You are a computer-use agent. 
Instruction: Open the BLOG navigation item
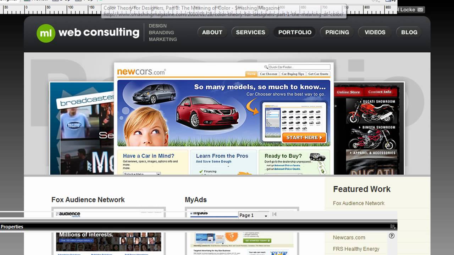(x=409, y=32)
